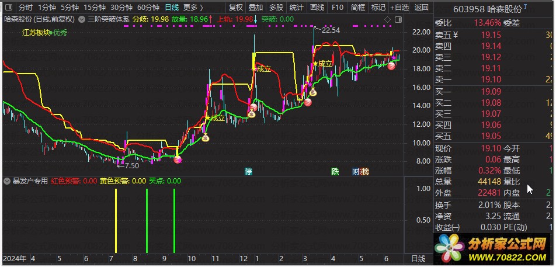Click the 总量 value 44148
The height and width of the screenshot is (267, 556).
tap(489, 182)
